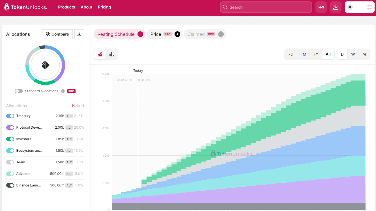
Task: Toggle off the Treasury allocation
Action: tap(10, 116)
